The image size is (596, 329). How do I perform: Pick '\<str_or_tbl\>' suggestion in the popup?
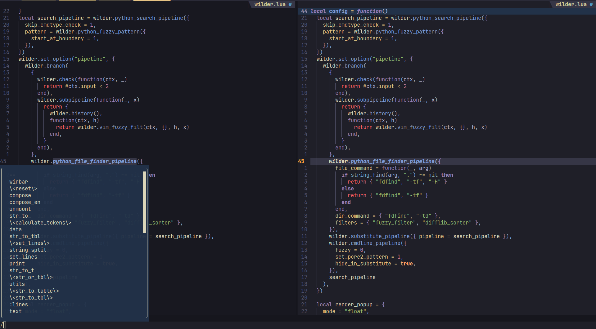pyautogui.click(x=31, y=277)
